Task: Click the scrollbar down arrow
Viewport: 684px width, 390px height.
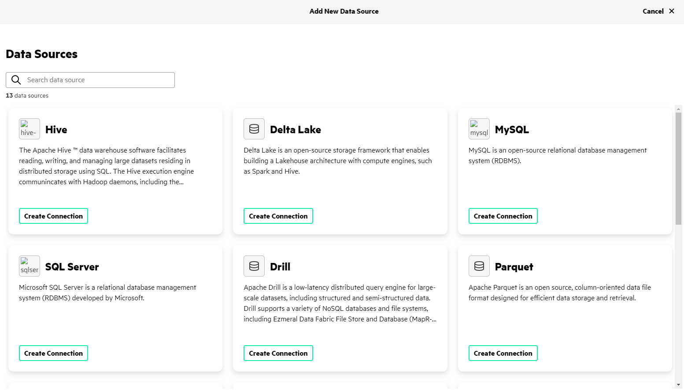Action: [678, 385]
